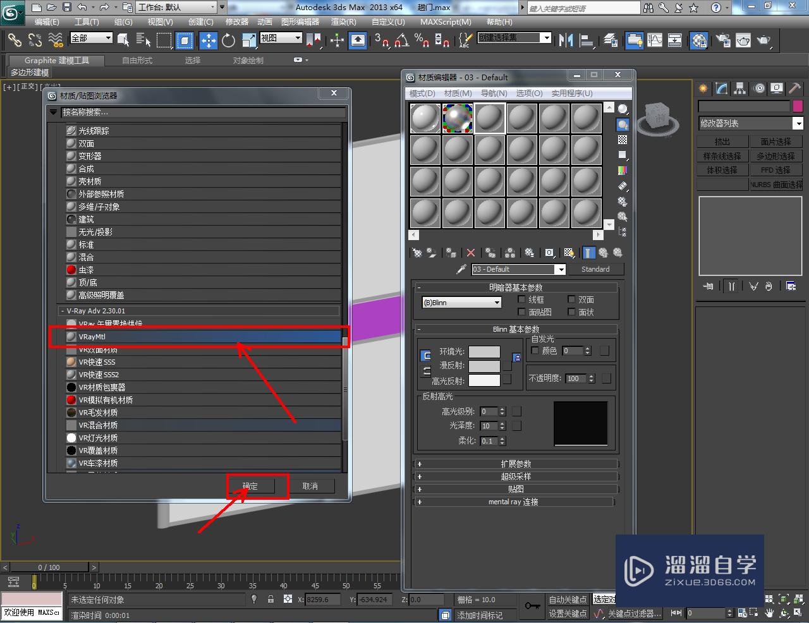Click the Set Key key icon
This screenshot has width=809, height=623.
pyautogui.click(x=532, y=606)
